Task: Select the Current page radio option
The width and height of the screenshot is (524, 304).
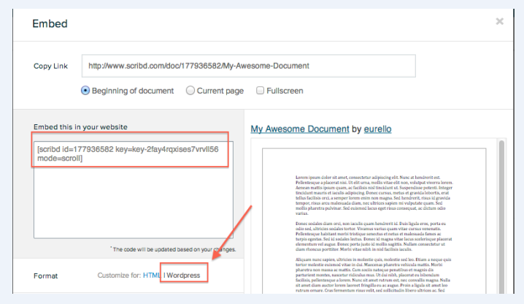Action: [x=190, y=91]
